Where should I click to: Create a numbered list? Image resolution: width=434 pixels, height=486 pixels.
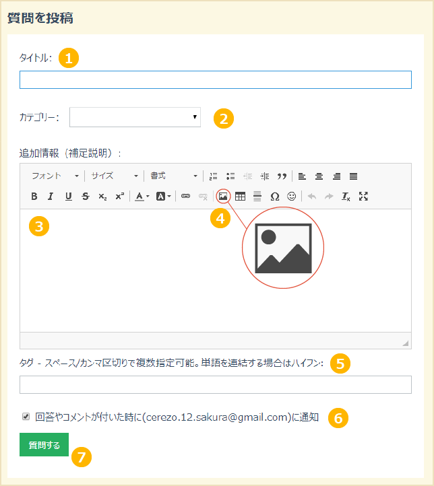(213, 176)
